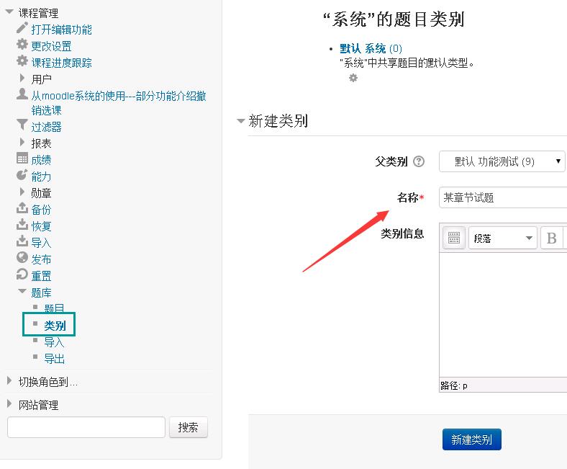Open the 发布 link
This screenshot has width=567, height=469.
point(41,259)
